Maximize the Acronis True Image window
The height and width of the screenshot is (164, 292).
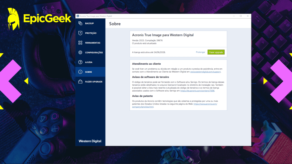[x=241, y=16]
